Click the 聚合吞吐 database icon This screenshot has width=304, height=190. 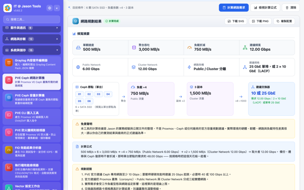(x=134, y=47)
